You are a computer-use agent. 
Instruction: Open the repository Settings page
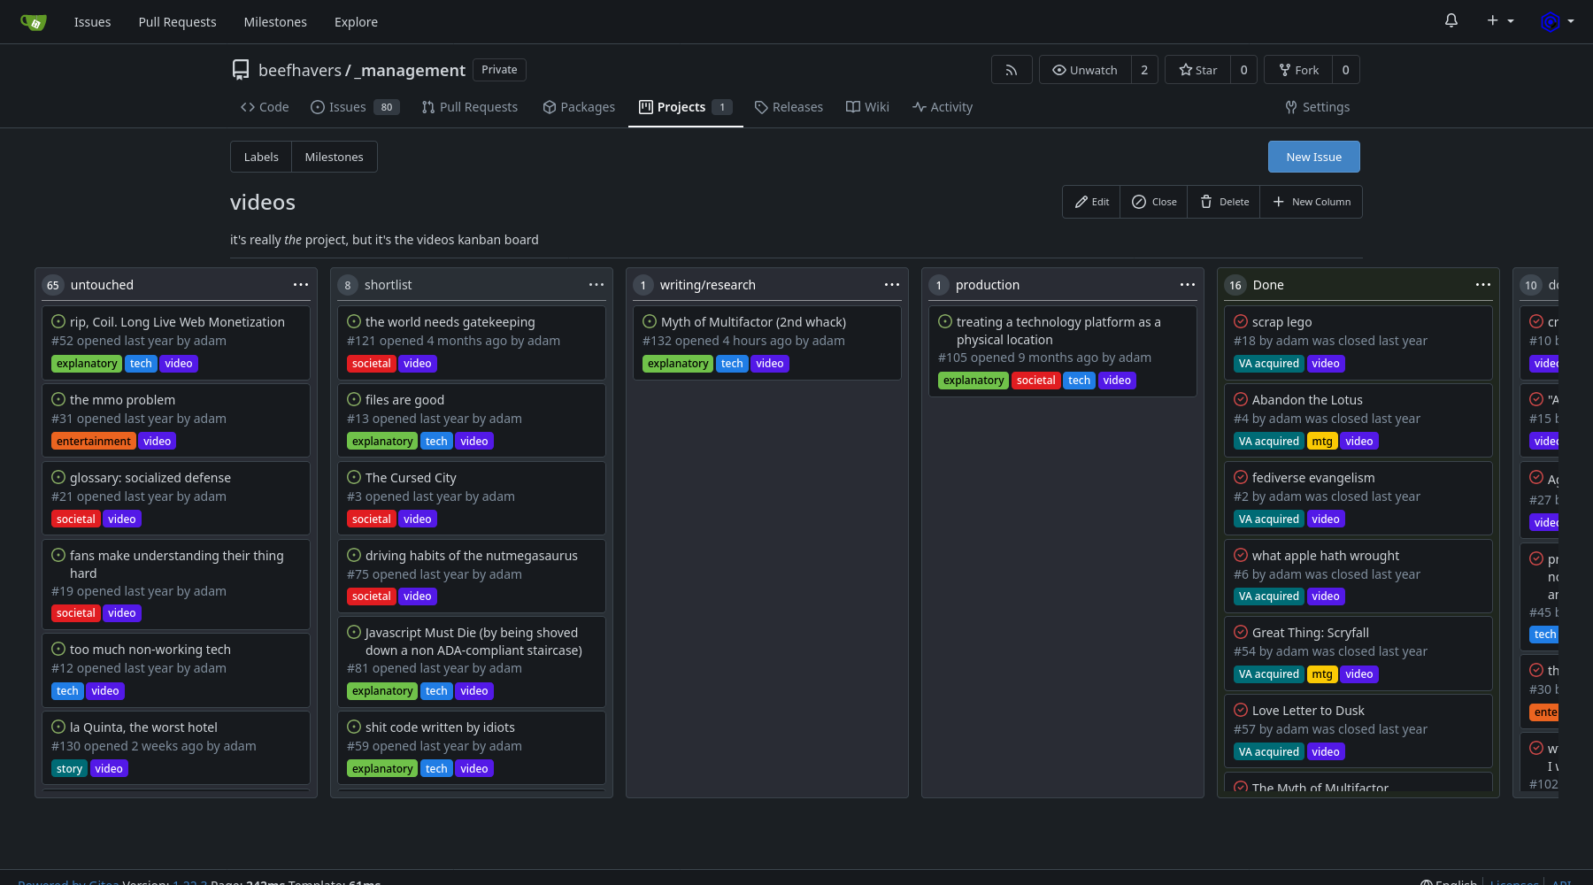coord(1317,107)
